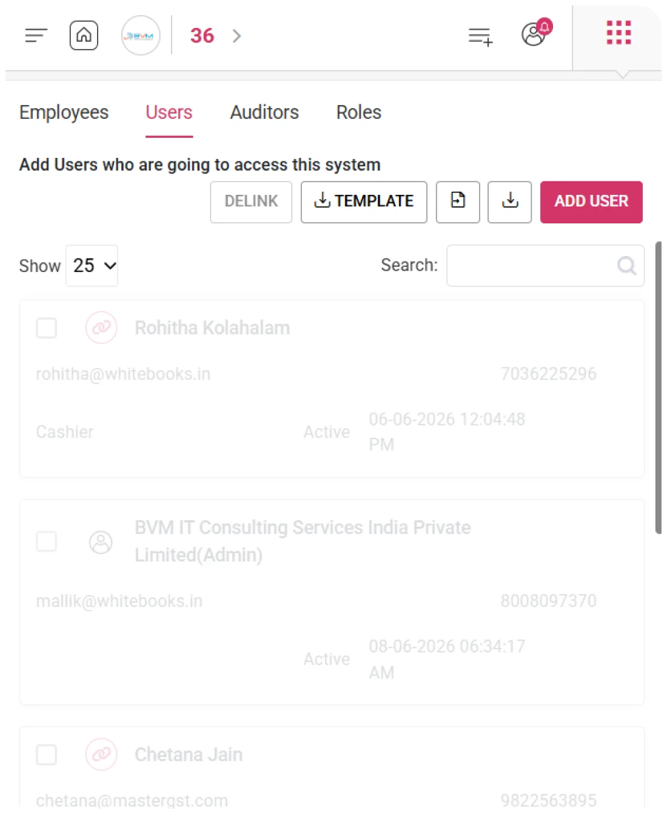This screenshot has width=667, height=814.
Task: Open the add-to-list quick menu icon
Action: pyautogui.click(x=480, y=36)
